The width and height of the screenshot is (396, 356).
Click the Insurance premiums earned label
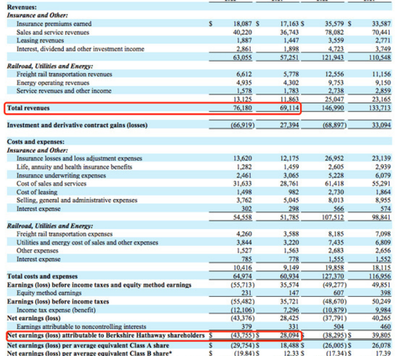pos(54,24)
